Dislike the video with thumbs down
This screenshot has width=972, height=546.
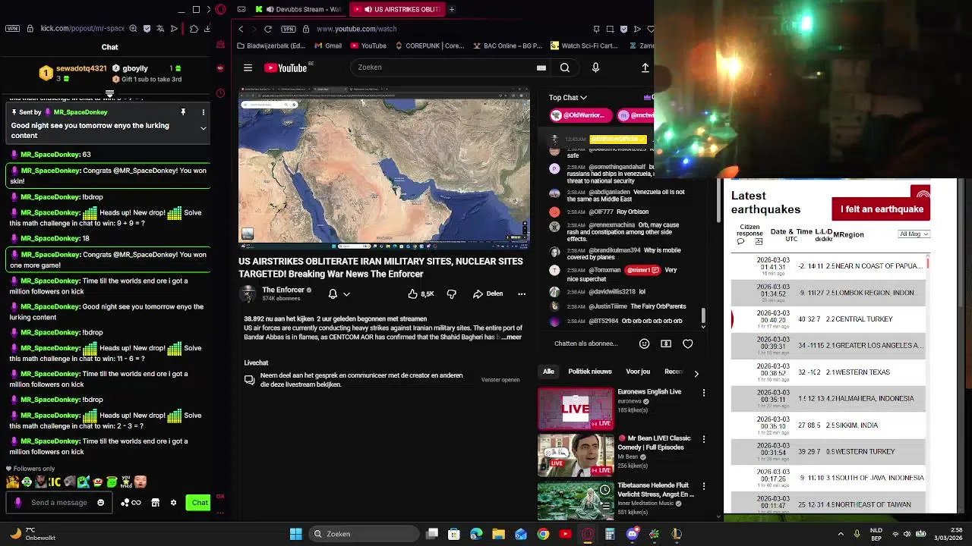pyautogui.click(x=451, y=293)
